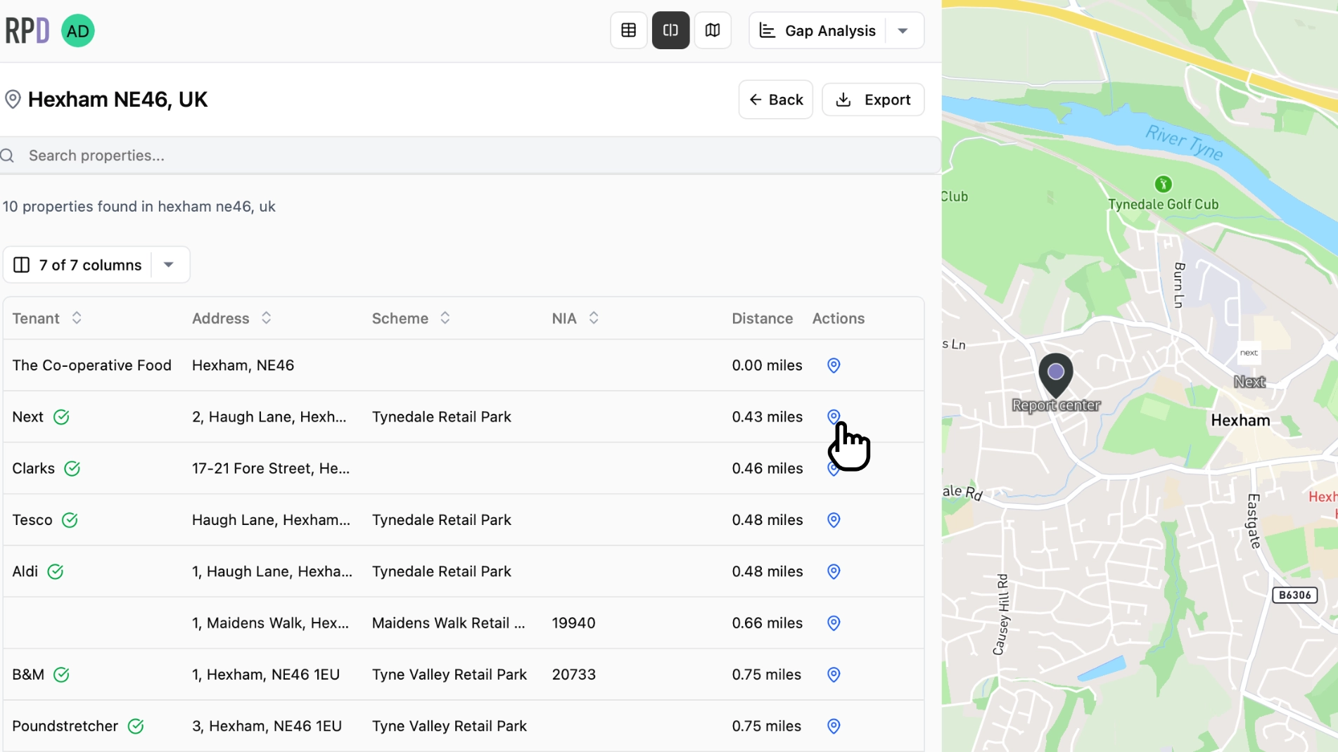
Task: Click the Tenant column sort chevrons
Action: coord(76,318)
